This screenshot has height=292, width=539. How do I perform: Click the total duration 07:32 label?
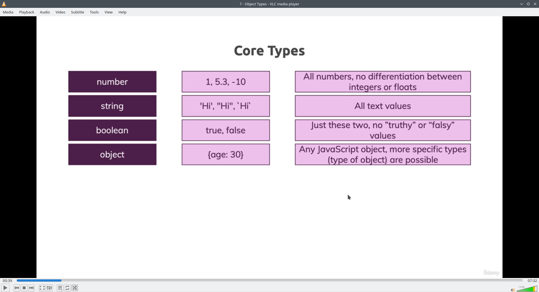tap(532, 281)
